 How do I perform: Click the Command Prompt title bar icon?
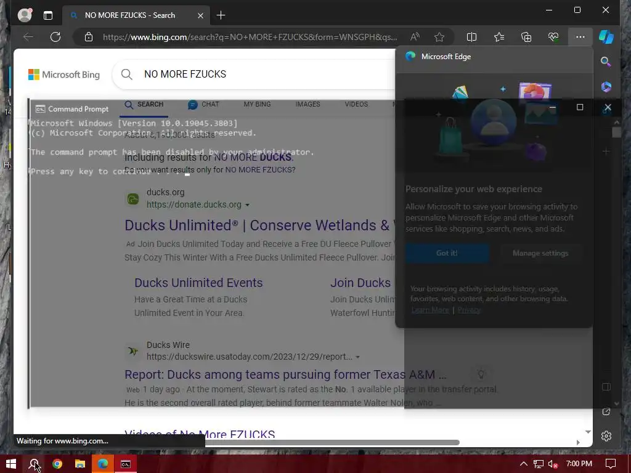pyautogui.click(x=40, y=109)
